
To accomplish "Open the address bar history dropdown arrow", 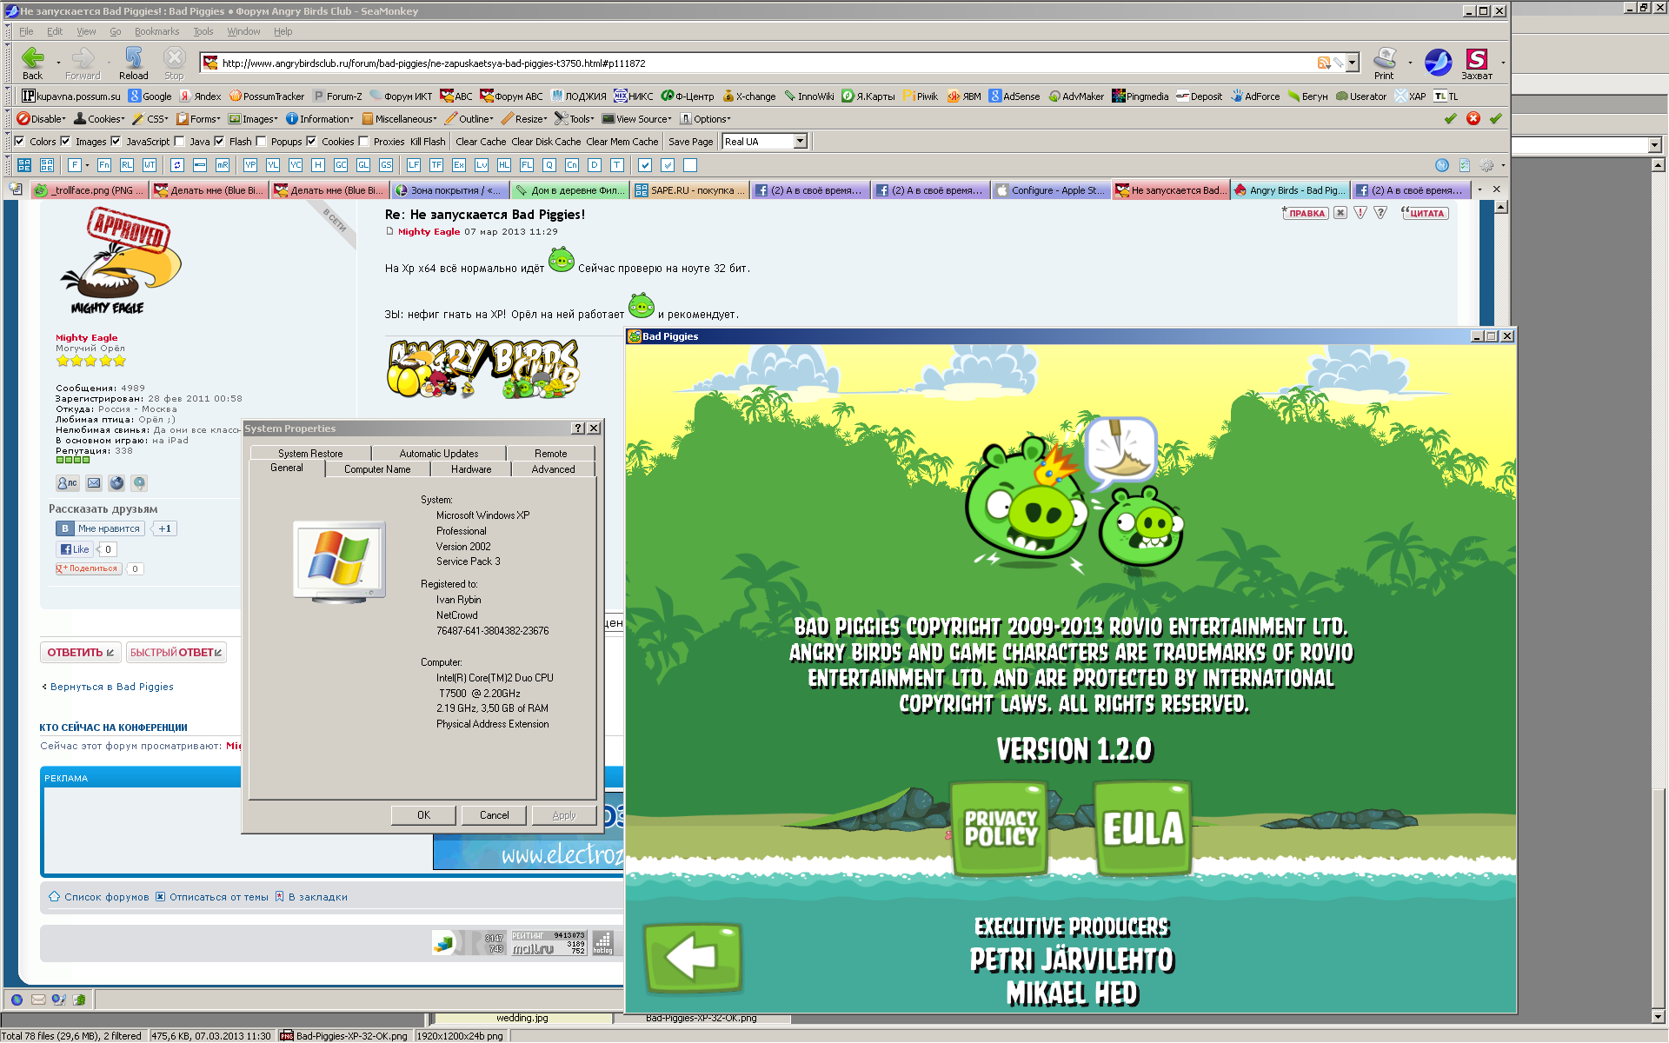I will [1352, 63].
